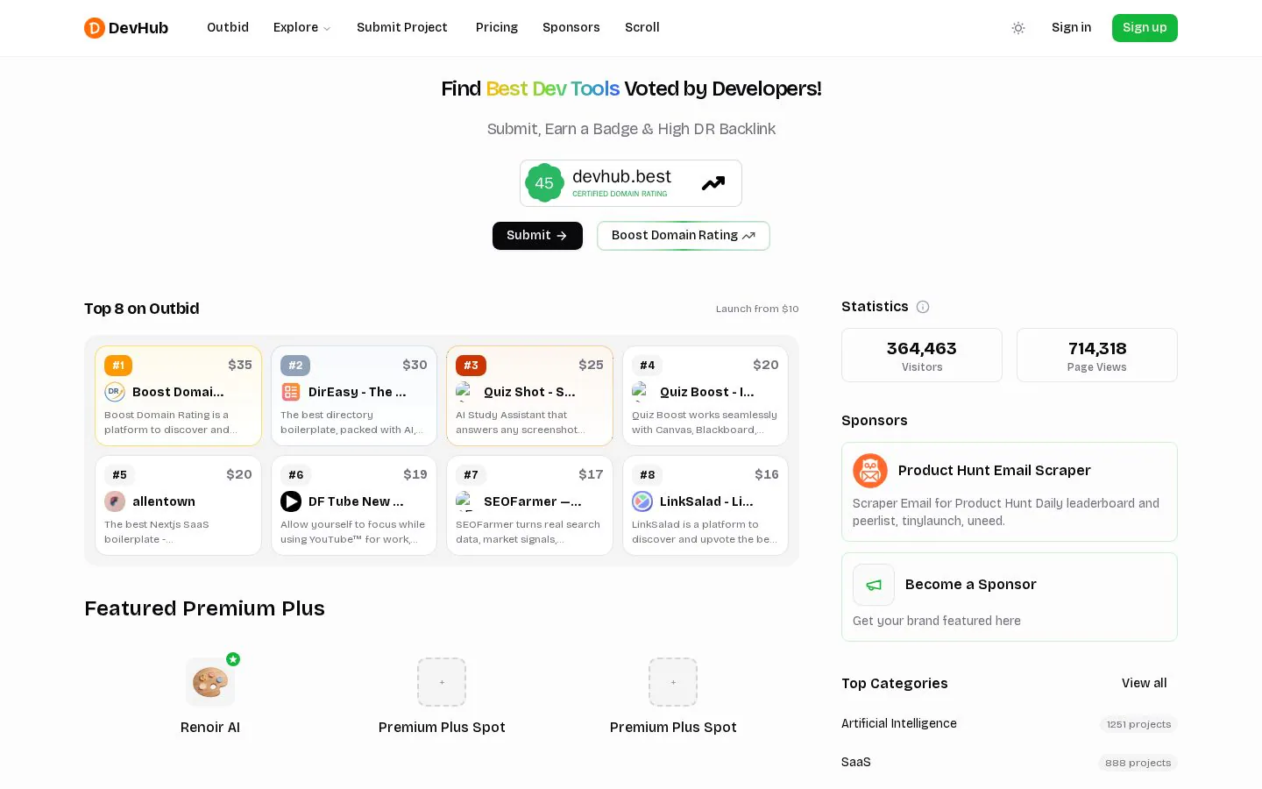Open the Renoir AI palette thumbnail

210,682
